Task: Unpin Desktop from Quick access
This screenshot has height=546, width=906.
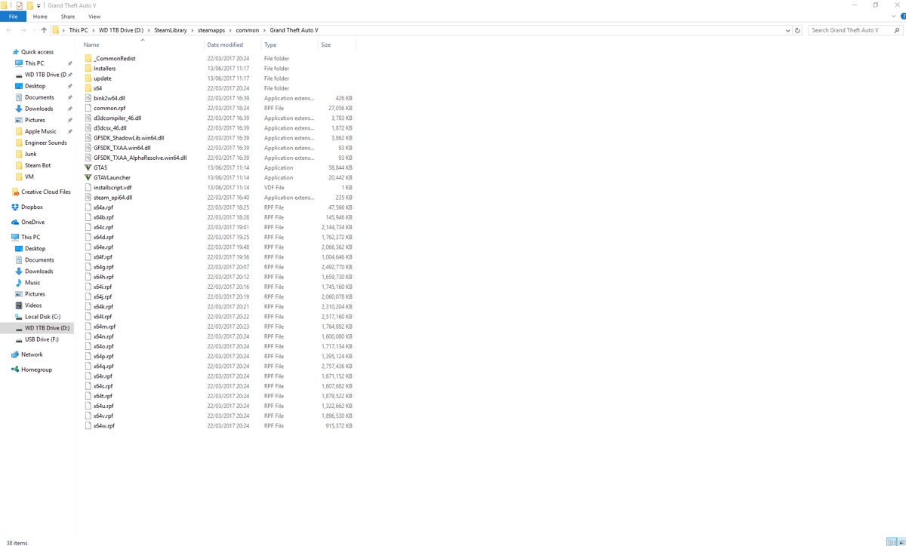Action: pyautogui.click(x=69, y=86)
